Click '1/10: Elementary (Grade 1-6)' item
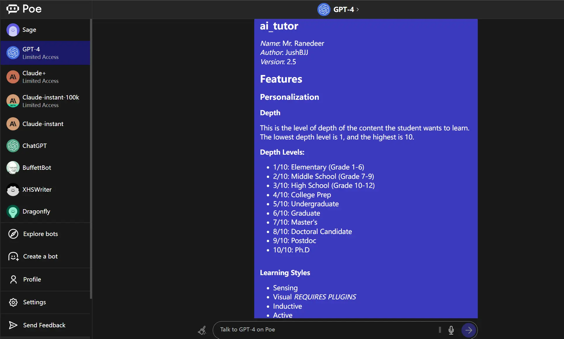Image resolution: width=564 pixels, height=339 pixels. click(319, 167)
